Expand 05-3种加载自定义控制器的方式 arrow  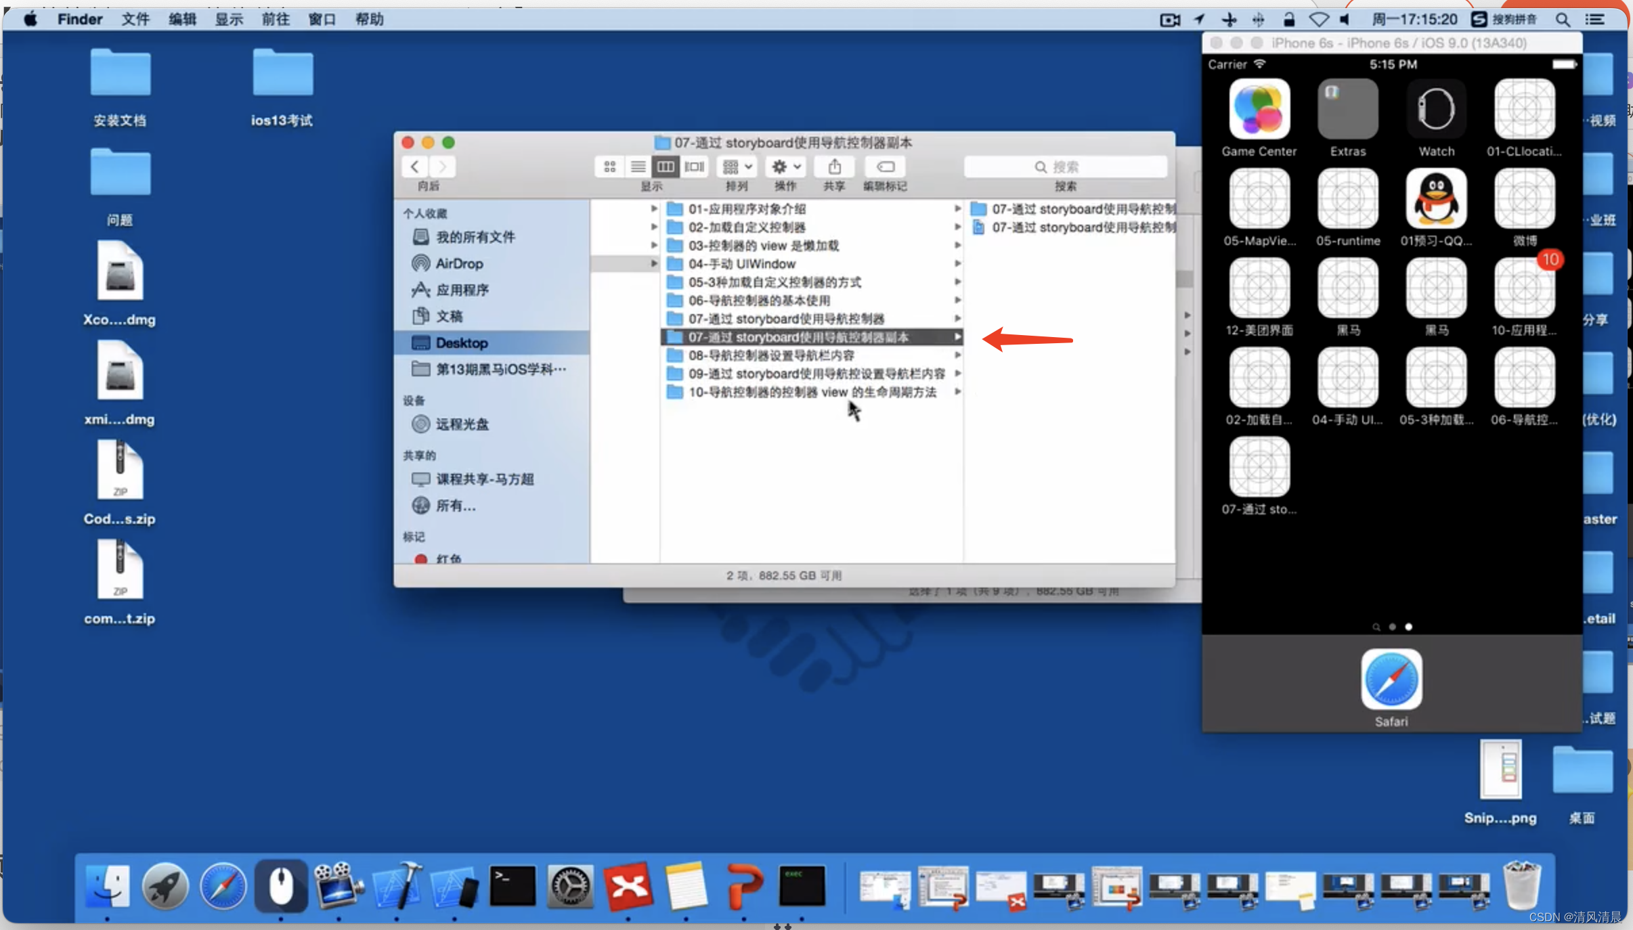957,282
